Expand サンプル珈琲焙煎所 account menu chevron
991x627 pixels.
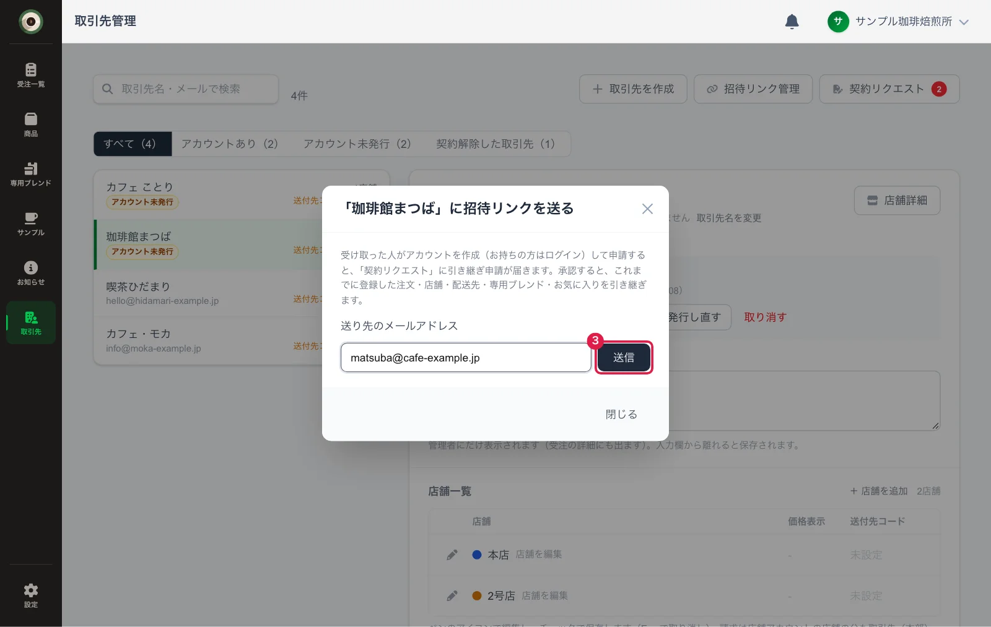964,22
